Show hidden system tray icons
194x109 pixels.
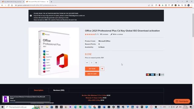pyautogui.click(x=169, y=107)
